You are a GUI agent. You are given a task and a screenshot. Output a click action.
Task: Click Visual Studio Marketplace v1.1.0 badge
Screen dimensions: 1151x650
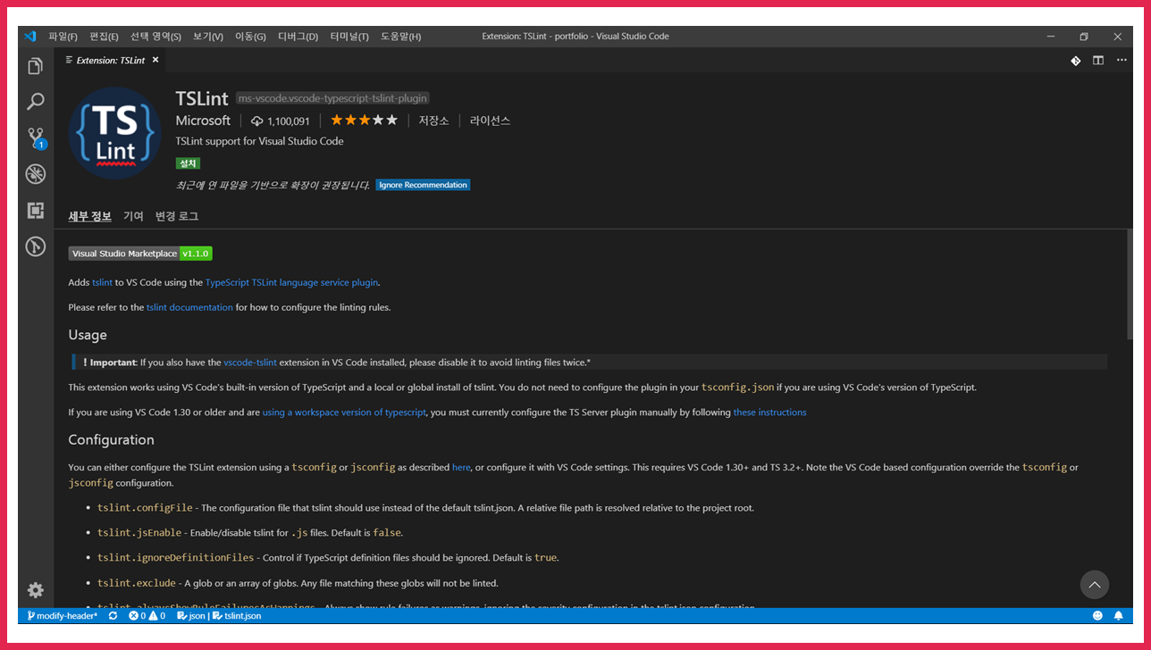click(140, 254)
